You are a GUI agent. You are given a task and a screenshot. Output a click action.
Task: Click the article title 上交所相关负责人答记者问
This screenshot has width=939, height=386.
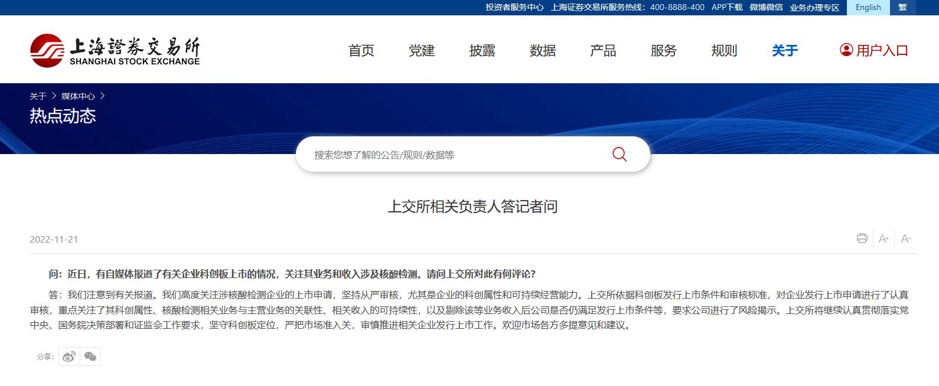pyautogui.click(x=472, y=207)
